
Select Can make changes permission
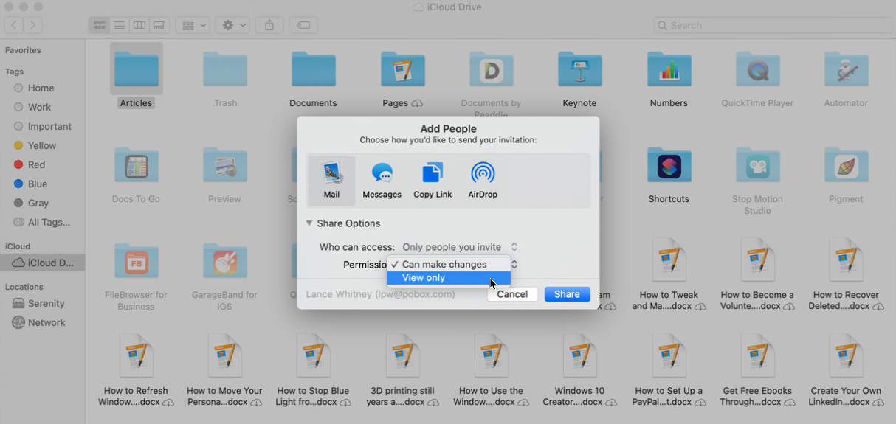449,264
